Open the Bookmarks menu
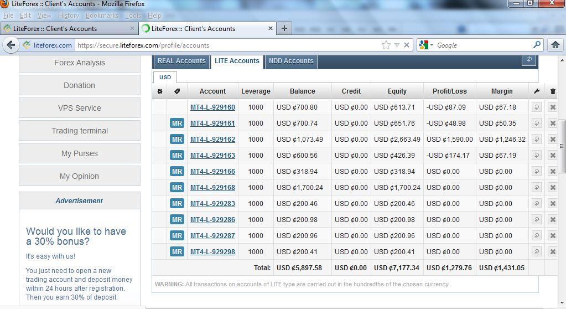The image size is (566, 309). pos(102,16)
